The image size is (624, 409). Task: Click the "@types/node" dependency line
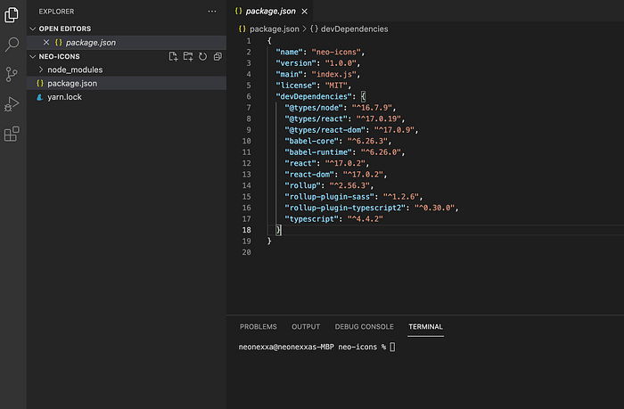(x=341, y=108)
